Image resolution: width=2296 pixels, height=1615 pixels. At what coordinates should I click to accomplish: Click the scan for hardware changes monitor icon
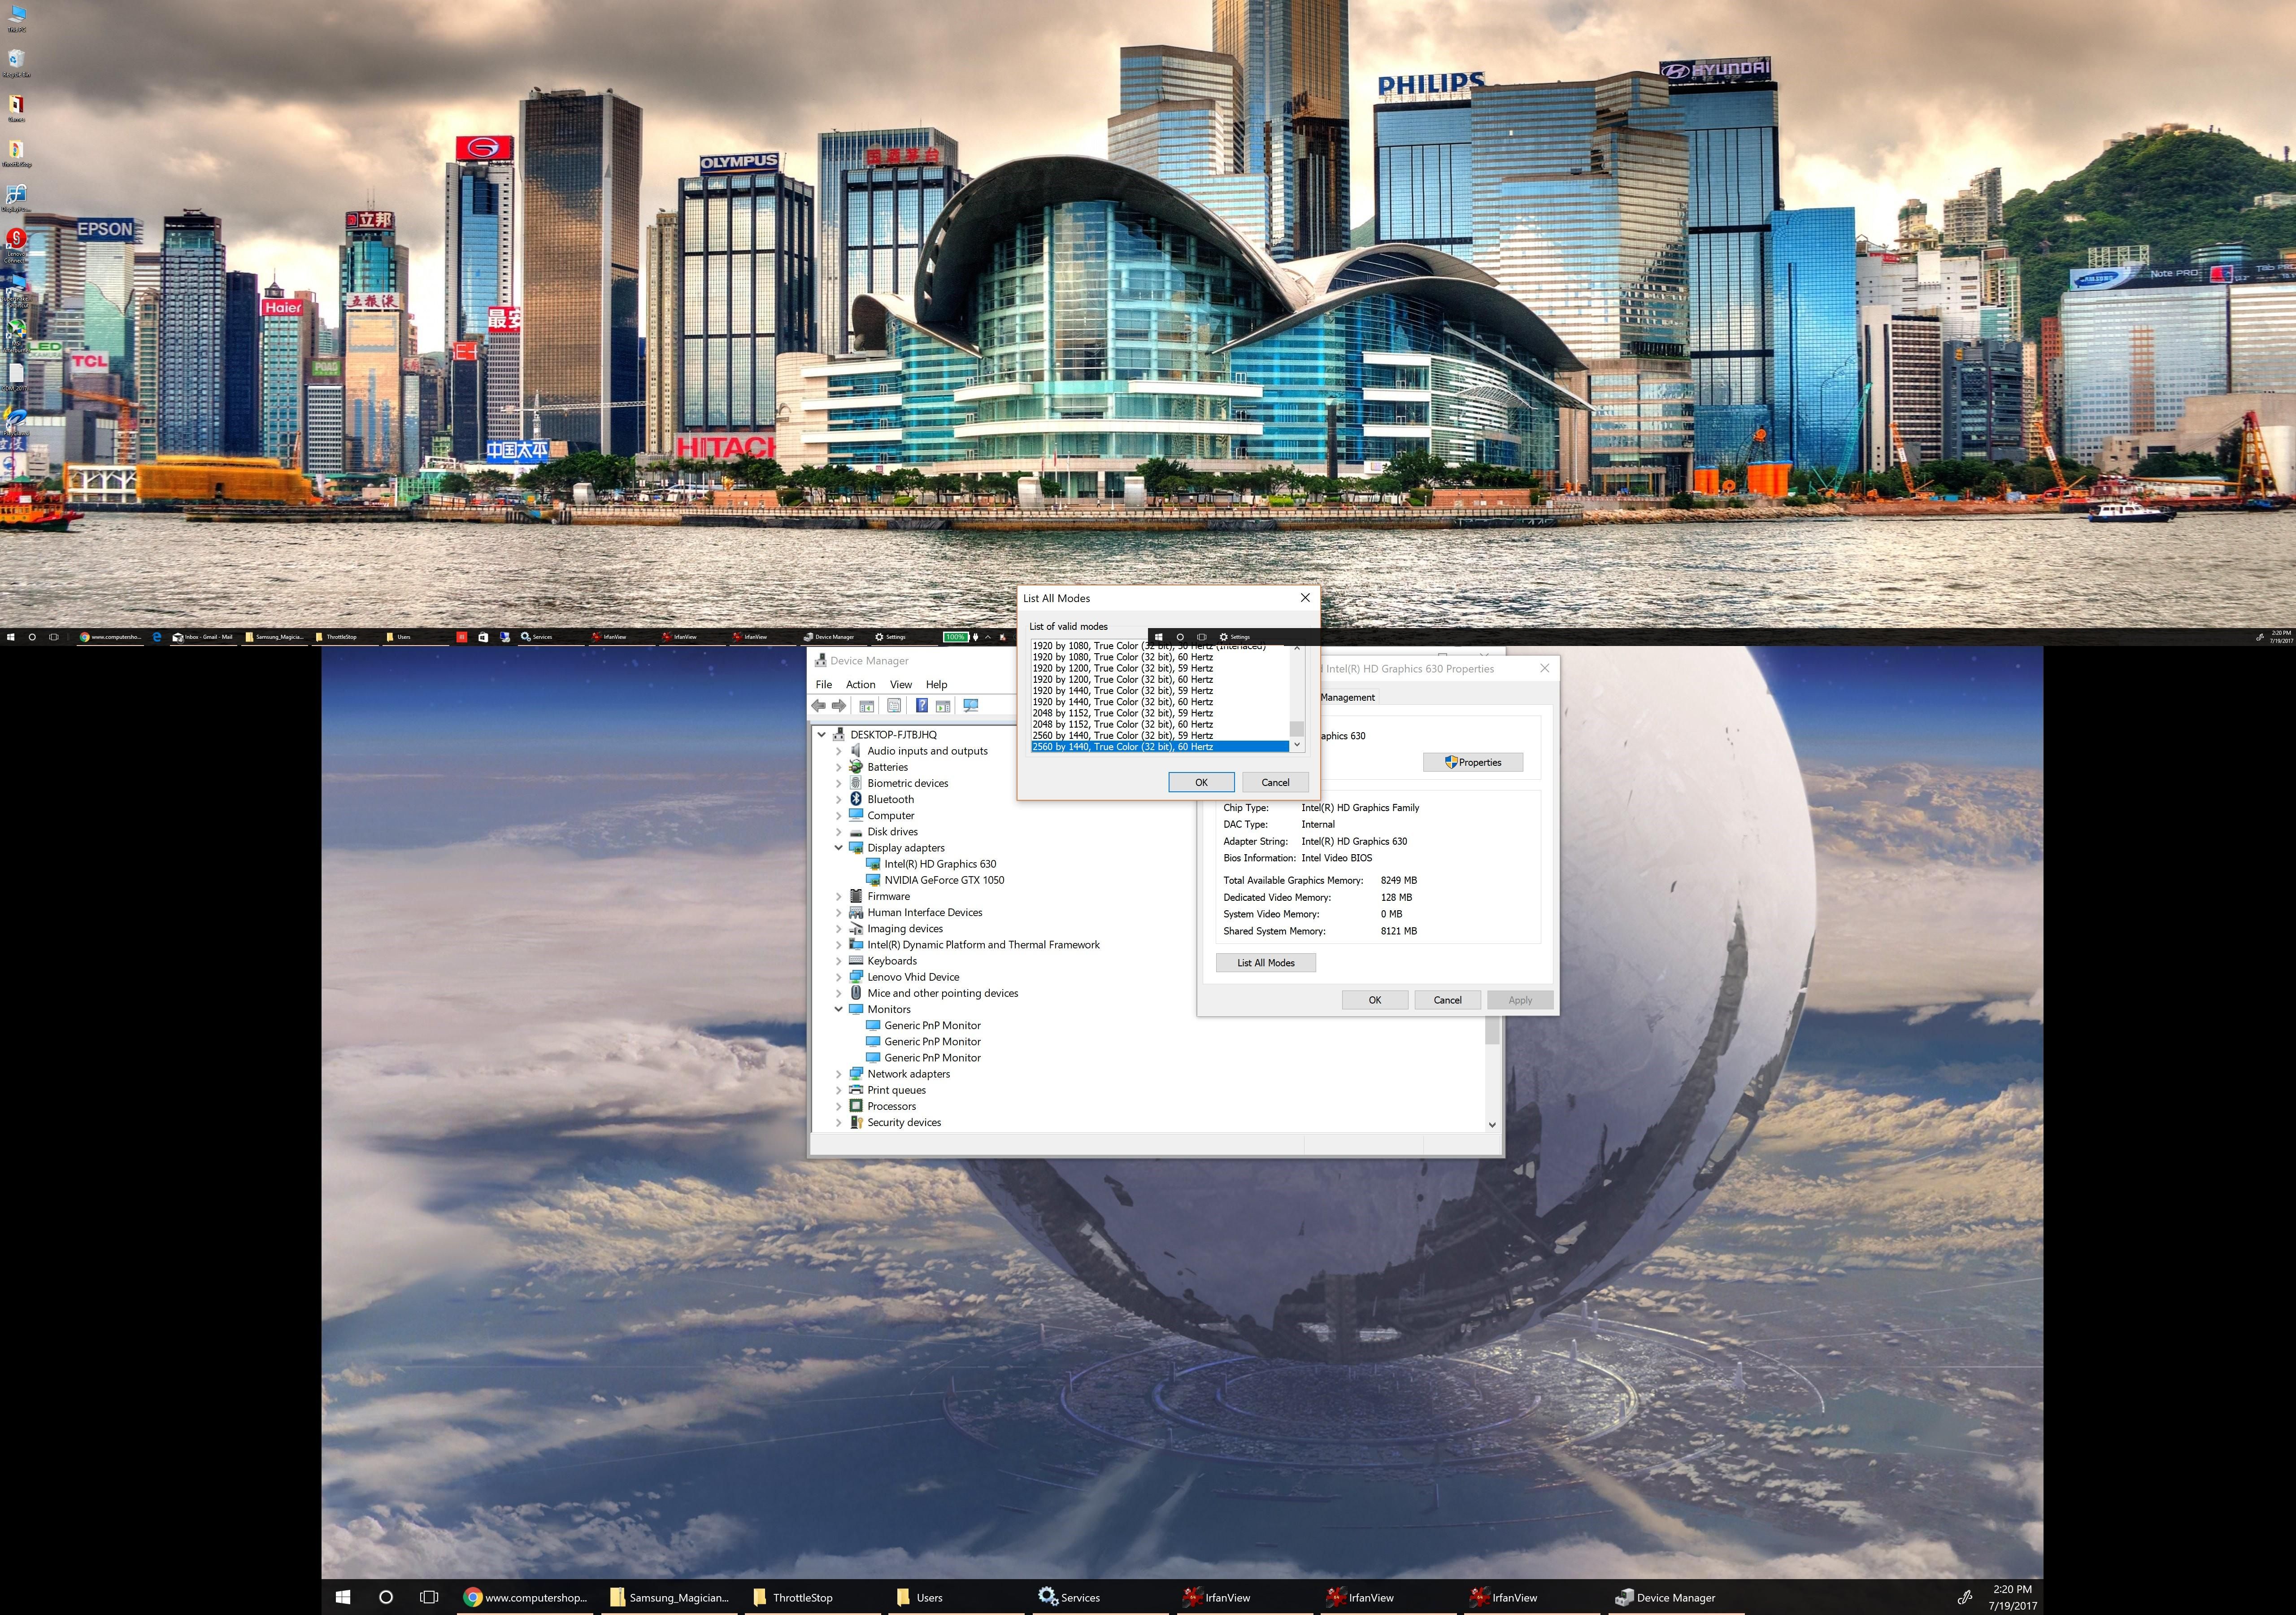[970, 705]
